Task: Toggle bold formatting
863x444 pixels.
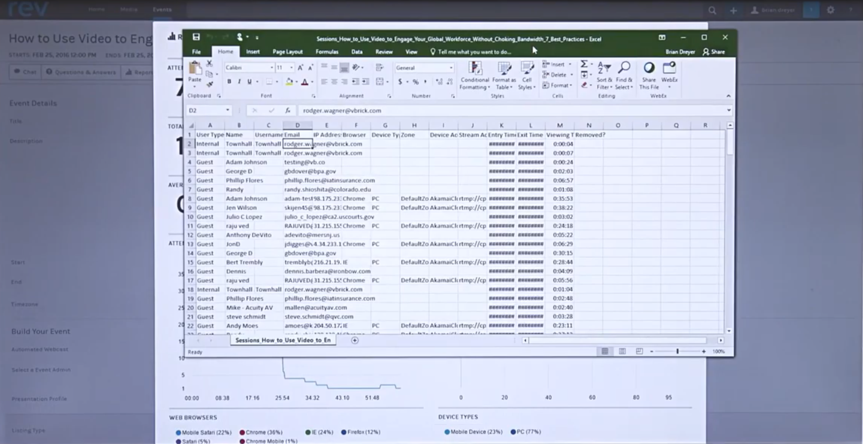Action: [229, 82]
